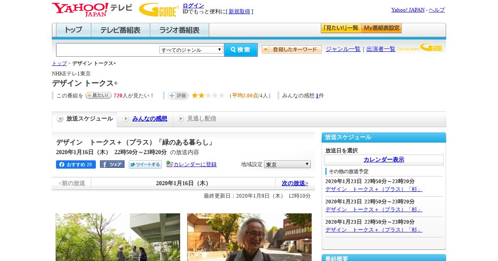Click the トップ breadcrumb link
The height and width of the screenshot is (261, 498).
point(59,63)
